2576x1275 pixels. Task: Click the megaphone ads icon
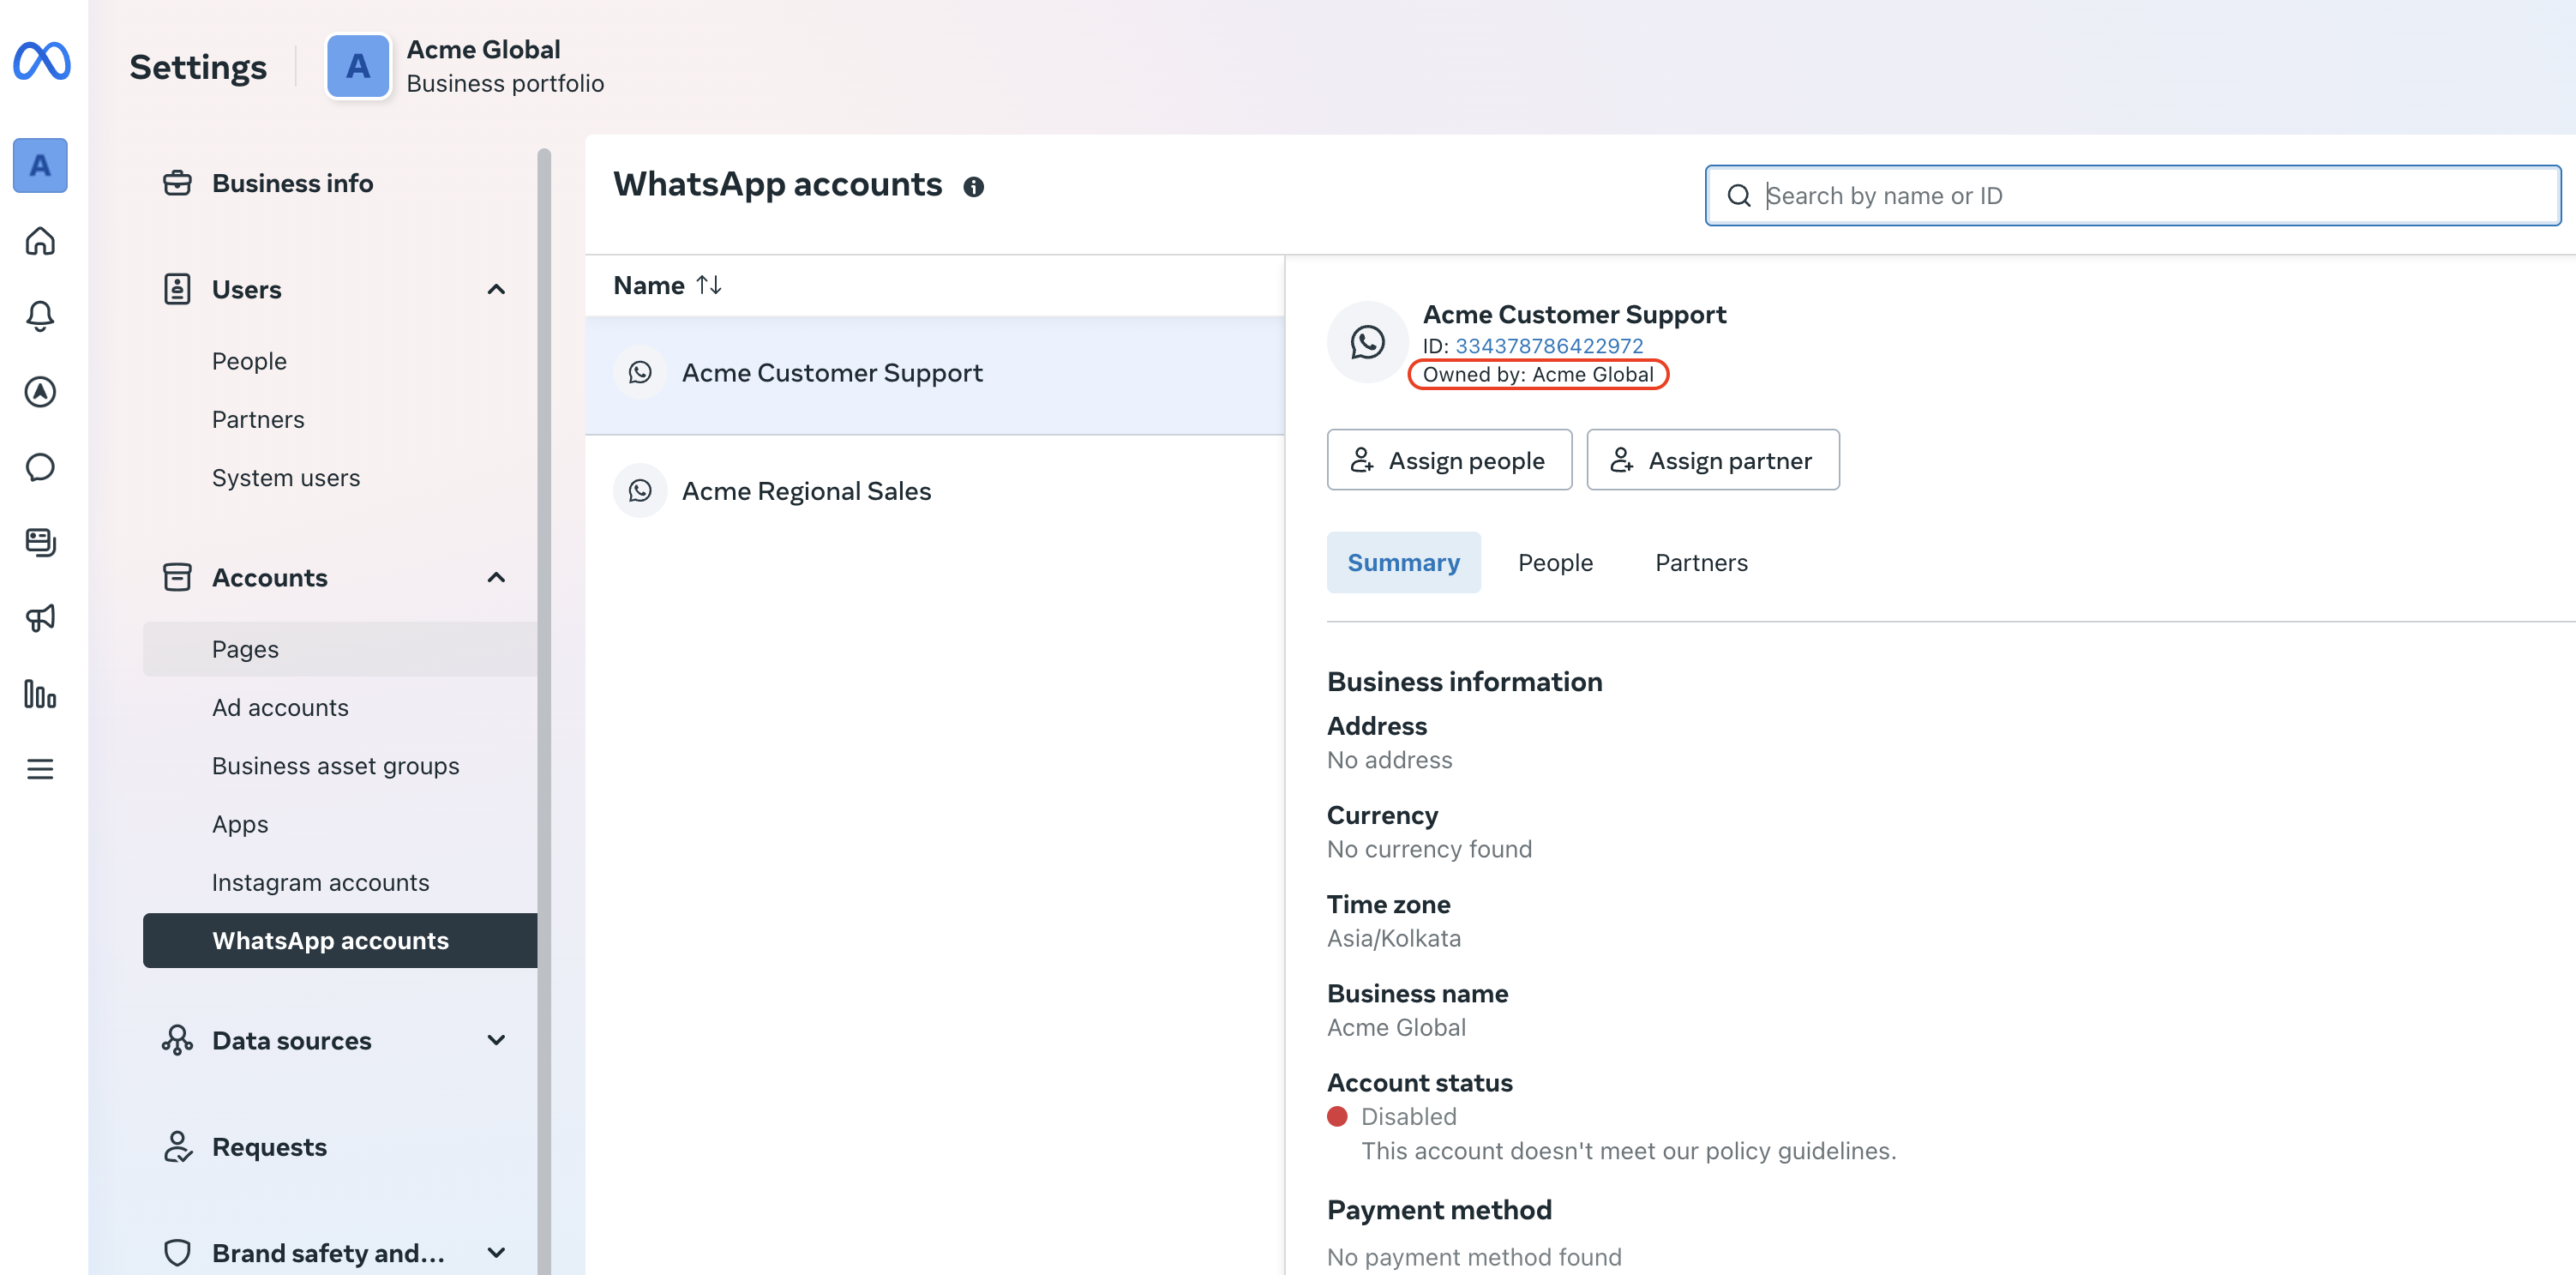(40, 618)
